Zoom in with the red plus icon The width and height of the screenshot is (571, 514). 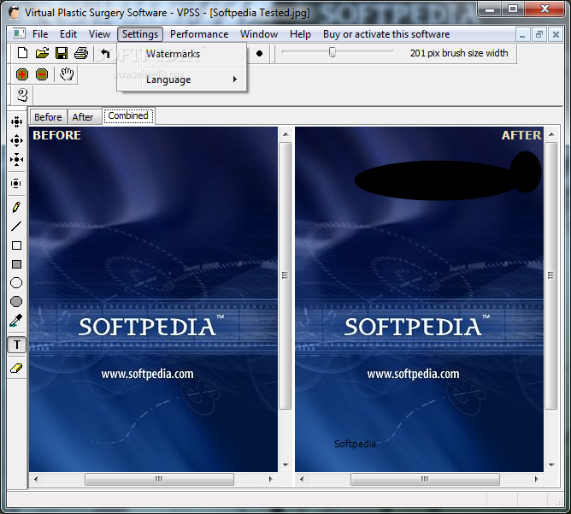(x=22, y=74)
